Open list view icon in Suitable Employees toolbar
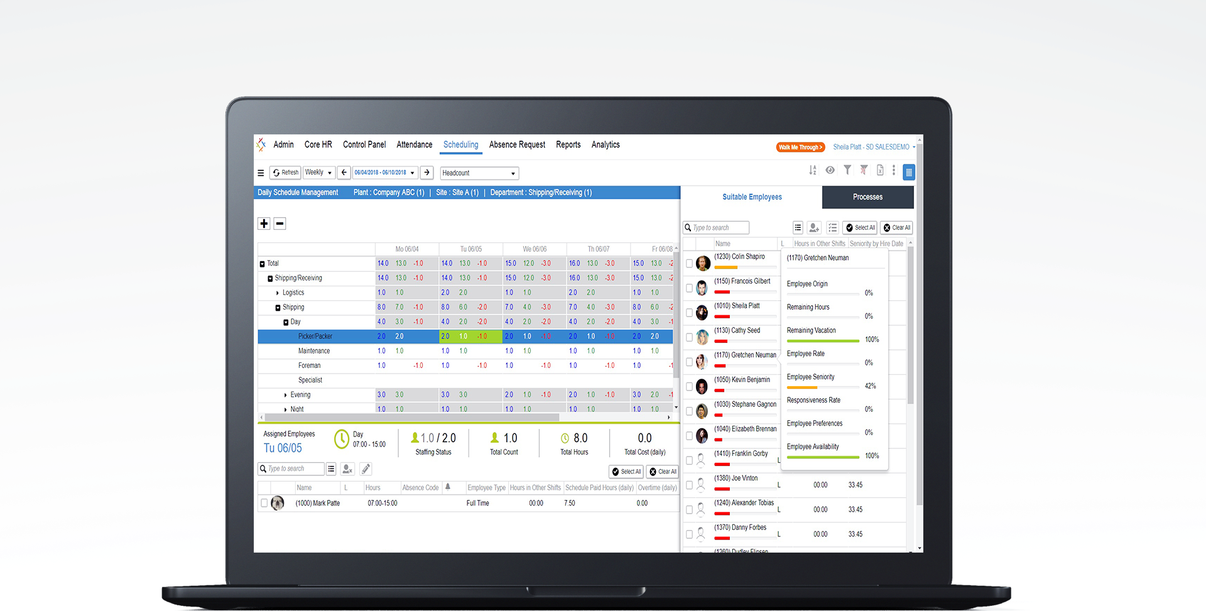Image resolution: width=1206 pixels, height=611 pixels. (798, 228)
